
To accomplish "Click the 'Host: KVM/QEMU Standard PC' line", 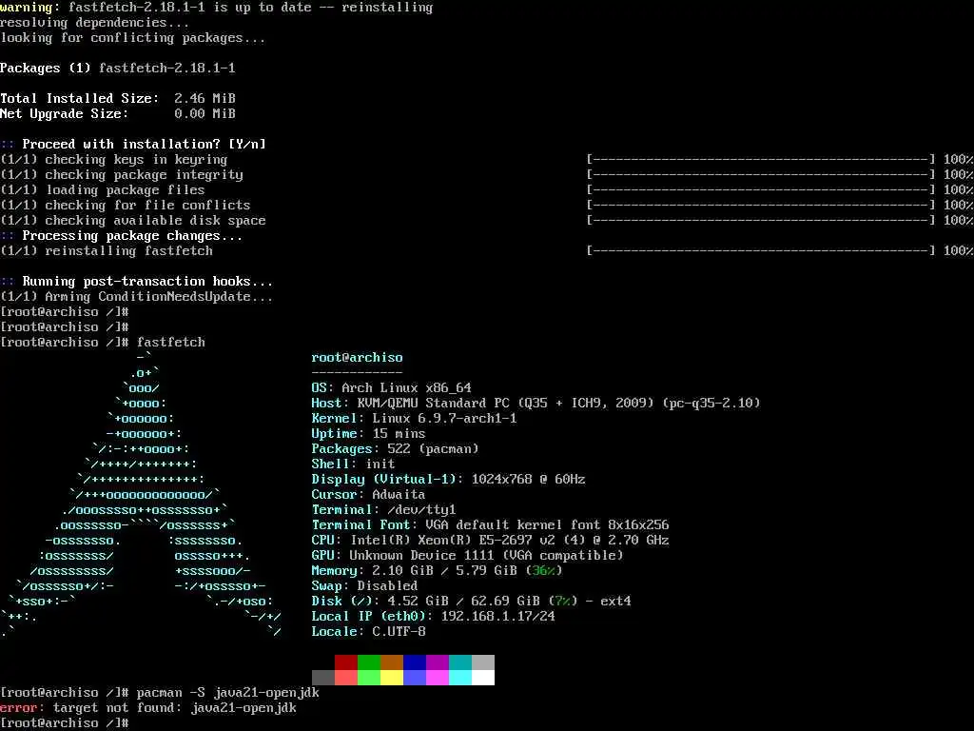I will click(x=536, y=403).
